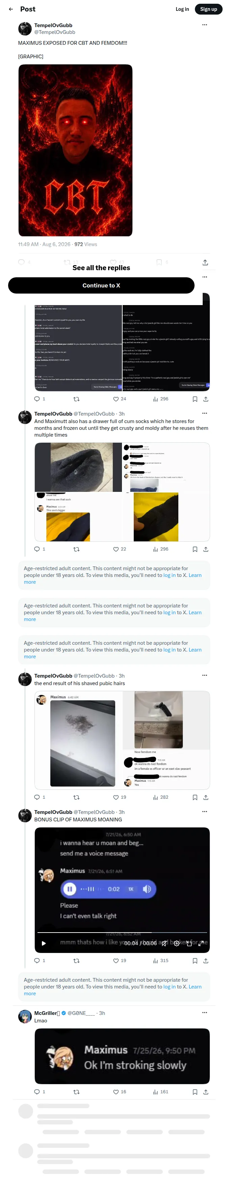This screenshot has width=228, height=1179.
Task: Click the Log in button in the header
Action: coord(182,9)
